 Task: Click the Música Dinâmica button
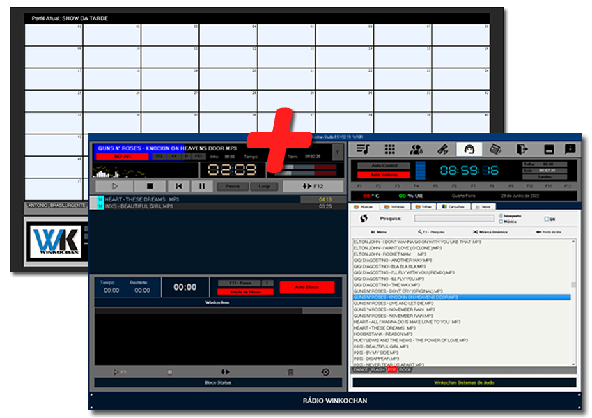point(490,232)
